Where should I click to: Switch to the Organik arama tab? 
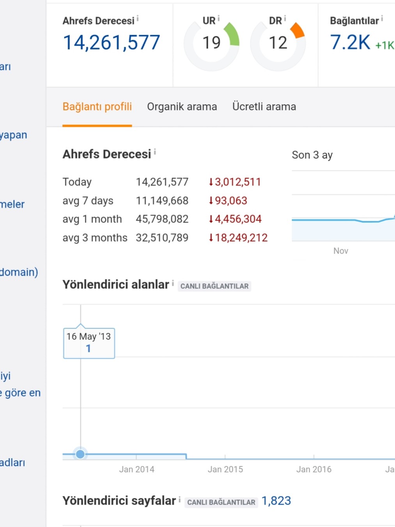[x=182, y=106]
